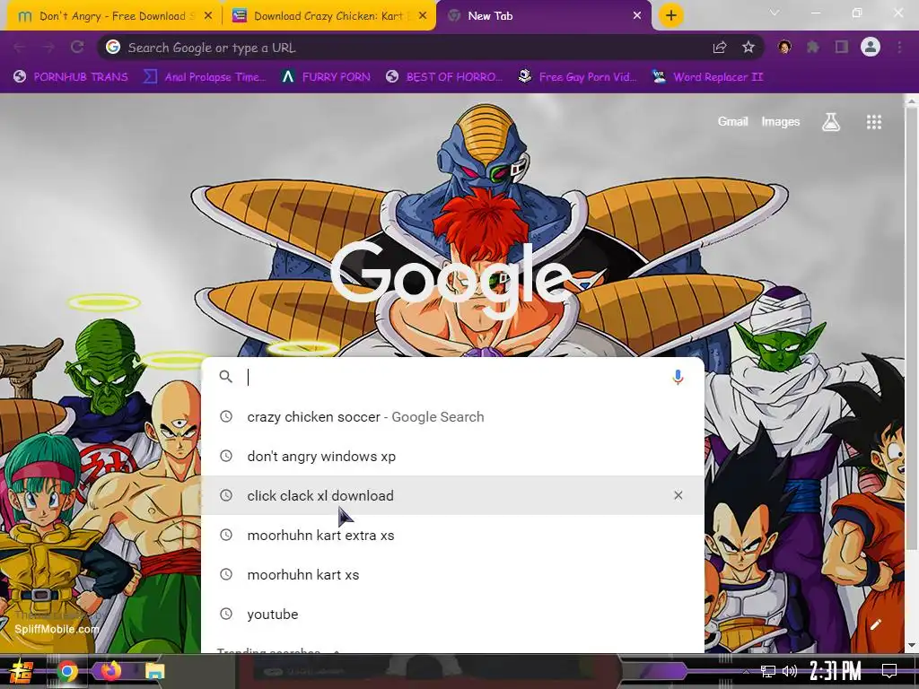
Task: Share this page using the share icon
Action: click(720, 48)
